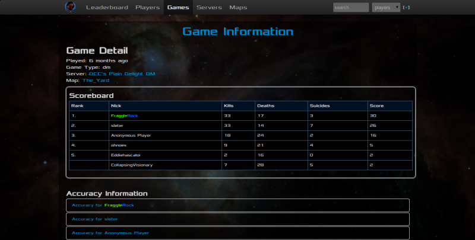Click the Xonotic logo icon in navbar
Screen dimensions: 475x240
point(71,7)
